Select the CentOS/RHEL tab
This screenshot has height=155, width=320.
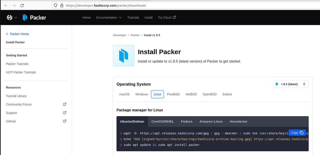[x=162, y=122]
